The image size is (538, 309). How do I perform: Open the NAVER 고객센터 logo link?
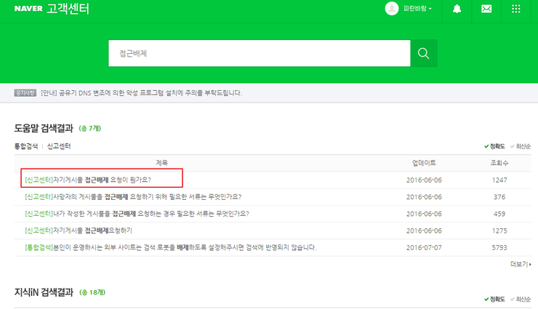[52, 9]
